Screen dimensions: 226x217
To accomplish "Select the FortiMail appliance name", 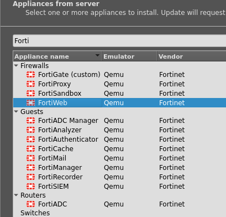I will pyautogui.click(x=52, y=158).
